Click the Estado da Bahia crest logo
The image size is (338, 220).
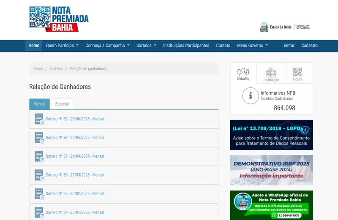click(x=264, y=27)
